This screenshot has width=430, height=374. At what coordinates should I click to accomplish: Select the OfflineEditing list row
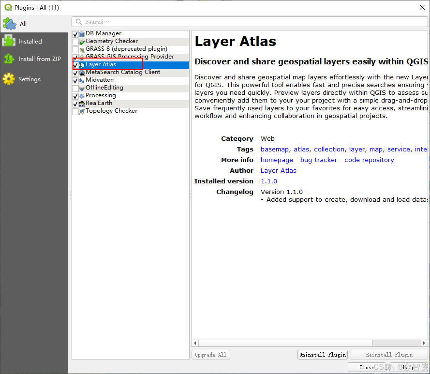[x=131, y=89]
